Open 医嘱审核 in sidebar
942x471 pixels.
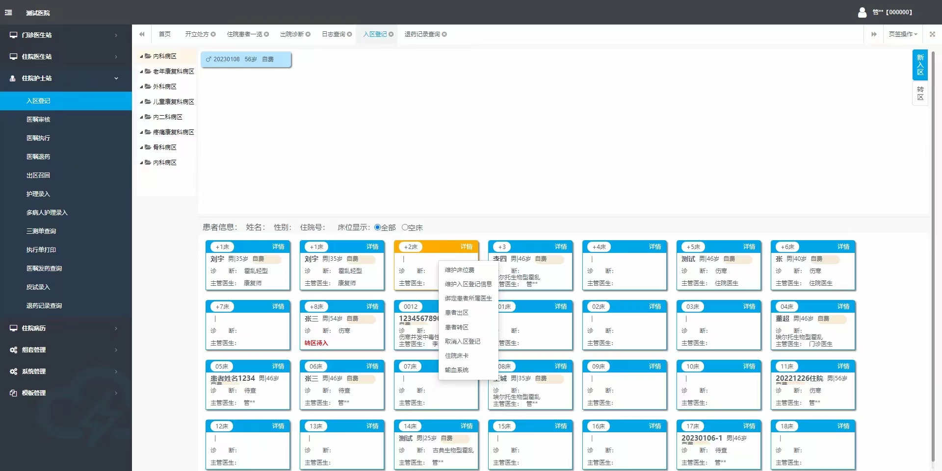pos(66,120)
